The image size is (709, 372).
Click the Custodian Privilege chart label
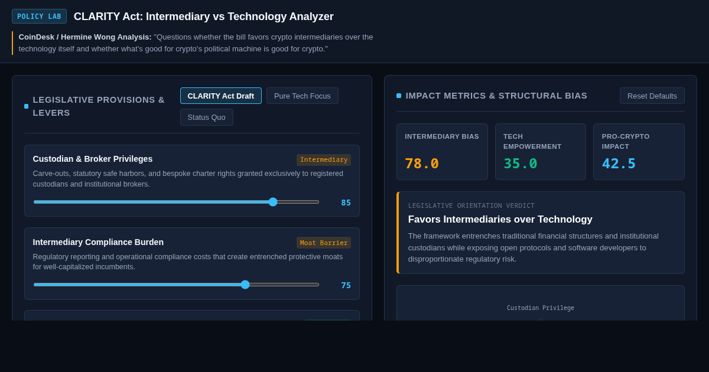point(541,308)
